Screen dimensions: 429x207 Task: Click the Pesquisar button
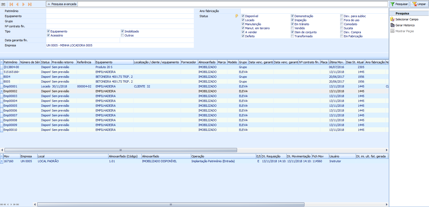pyautogui.click(x=399, y=4)
